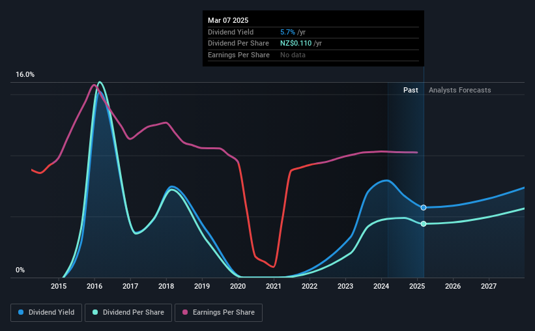Select the 2022 x-axis year label
This screenshot has height=331, width=535.
(x=310, y=286)
